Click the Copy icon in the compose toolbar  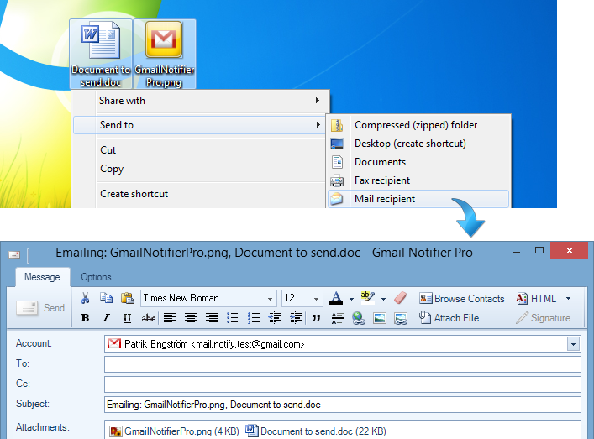pos(106,298)
